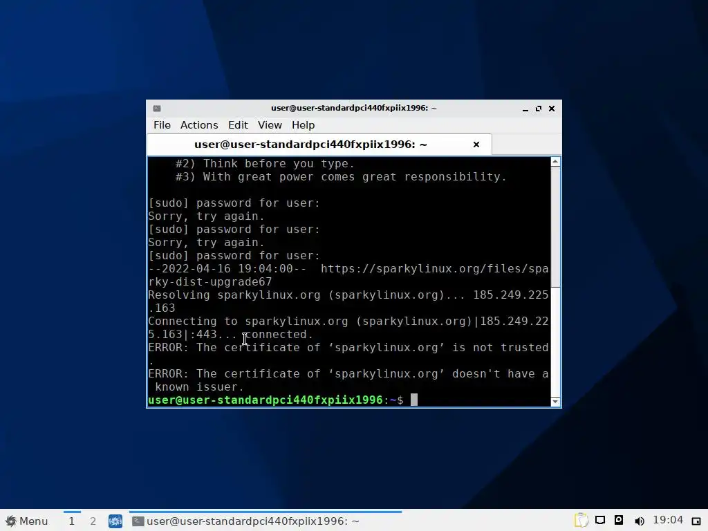The image size is (708, 531).
Task: Click the terminal window title text
Action: [x=353, y=109]
